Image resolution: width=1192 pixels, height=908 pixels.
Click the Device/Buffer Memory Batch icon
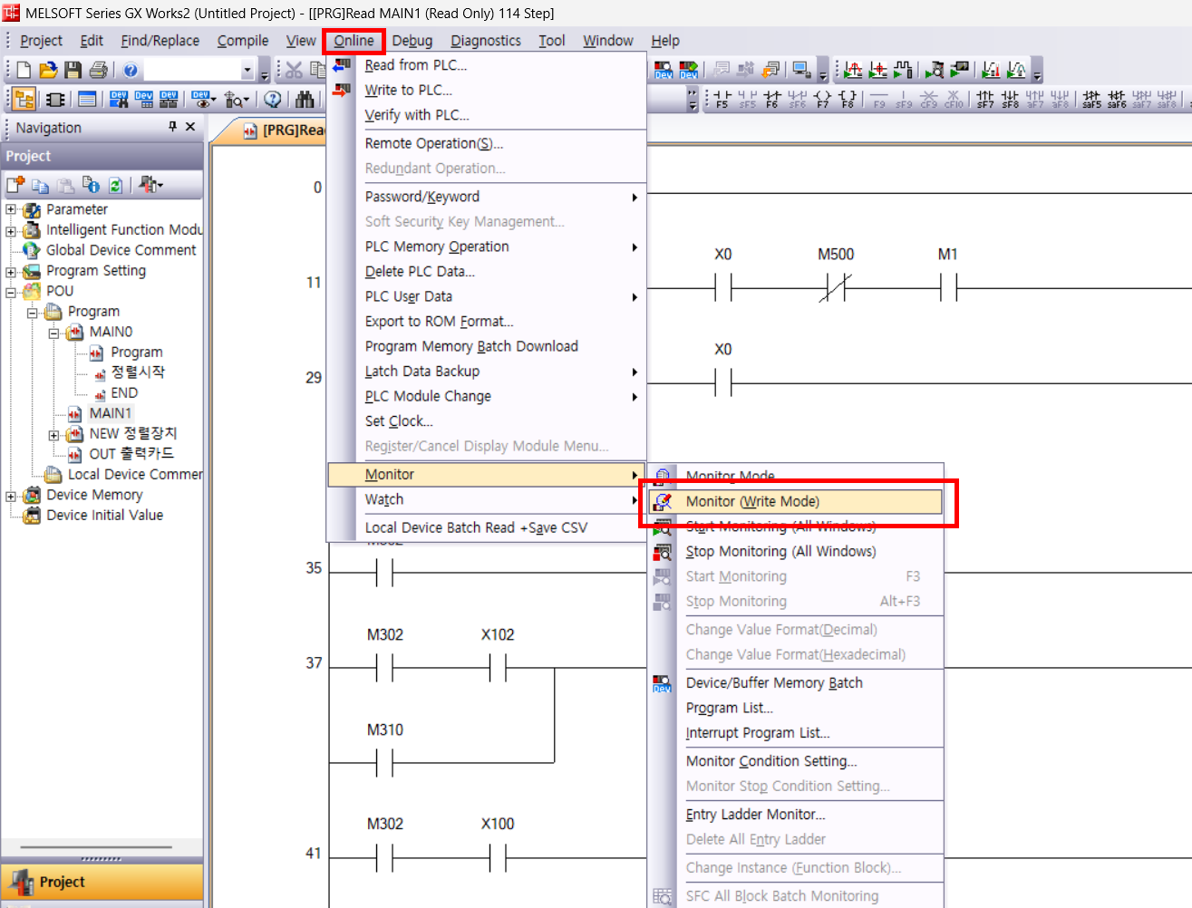(x=663, y=683)
